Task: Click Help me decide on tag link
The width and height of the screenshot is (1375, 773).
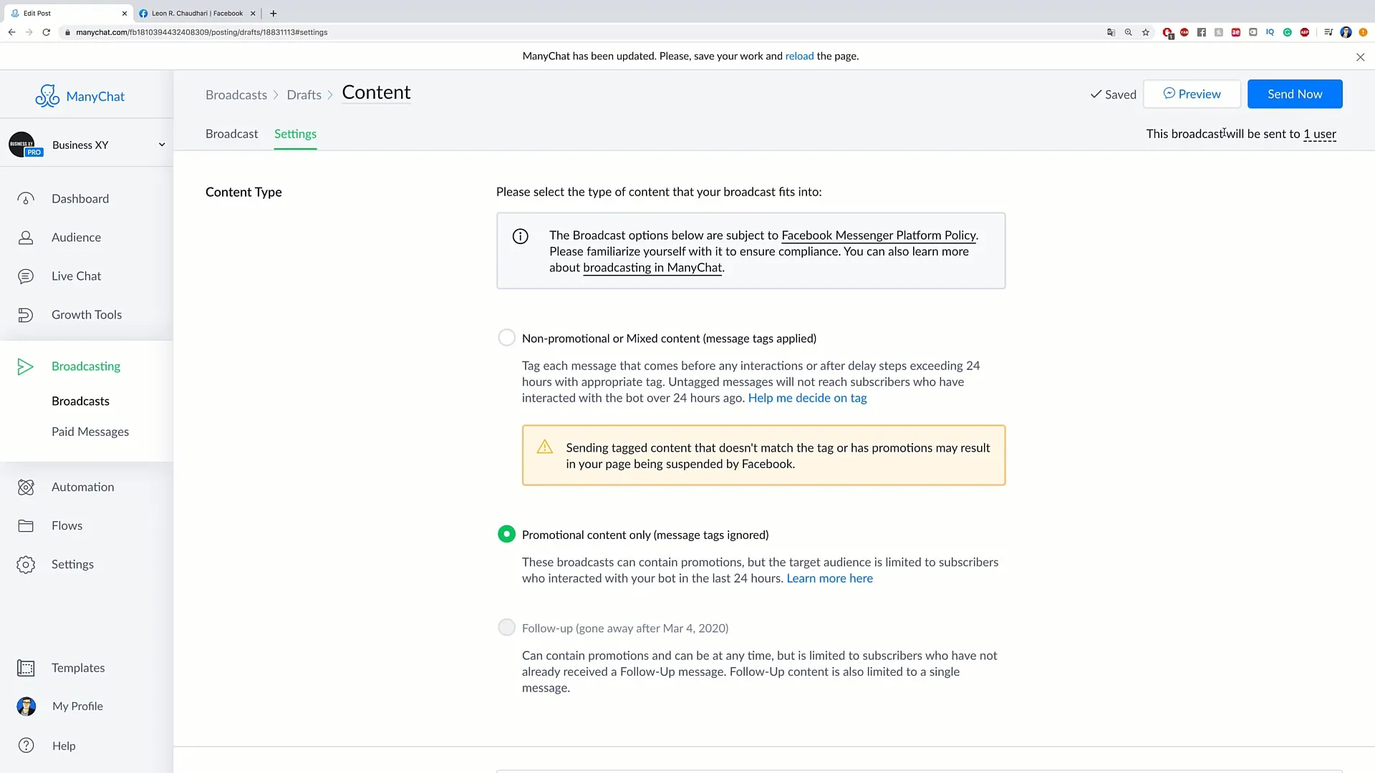Action: coord(807,398)
